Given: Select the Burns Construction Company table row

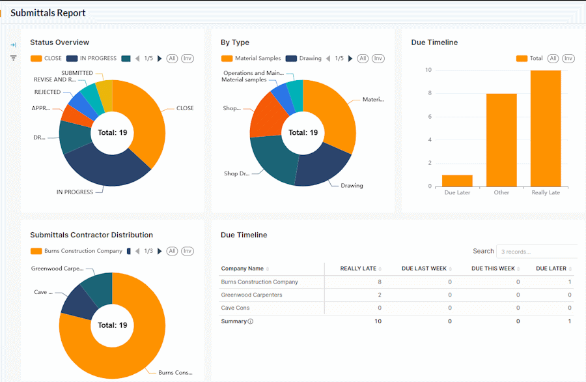Looking at the screenshot, I should pos(396,282).
